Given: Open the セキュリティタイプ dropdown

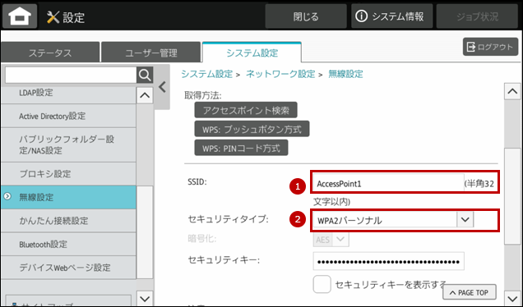Looking at the screenshot, I should 393,220.
